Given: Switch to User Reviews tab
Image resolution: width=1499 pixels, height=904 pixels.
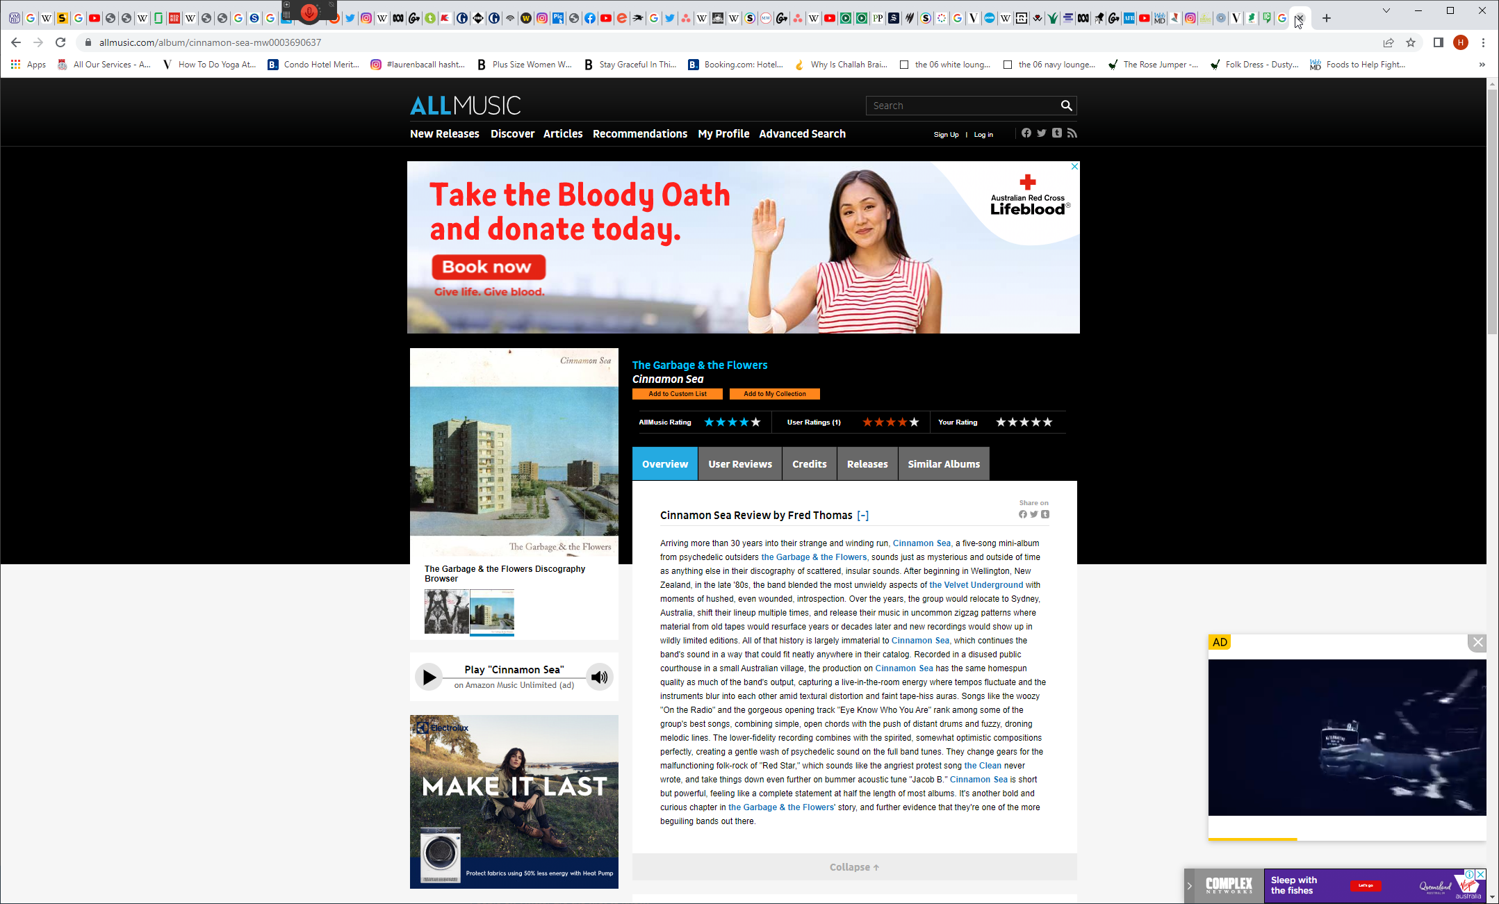Looking at the screenshot, I should click(x=740, y=463).
